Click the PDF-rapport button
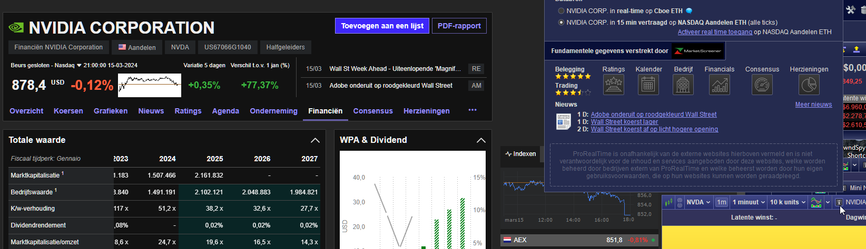 (459, 26)
